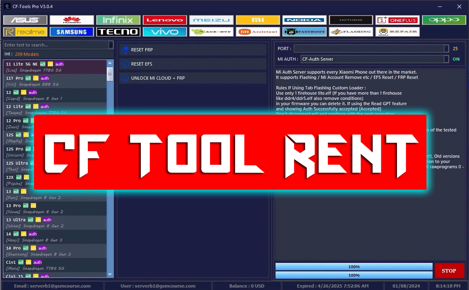The width and height of the screenshot is (469, 290).
Task: Choose the Realme brand logo
Action: (25, 32)
